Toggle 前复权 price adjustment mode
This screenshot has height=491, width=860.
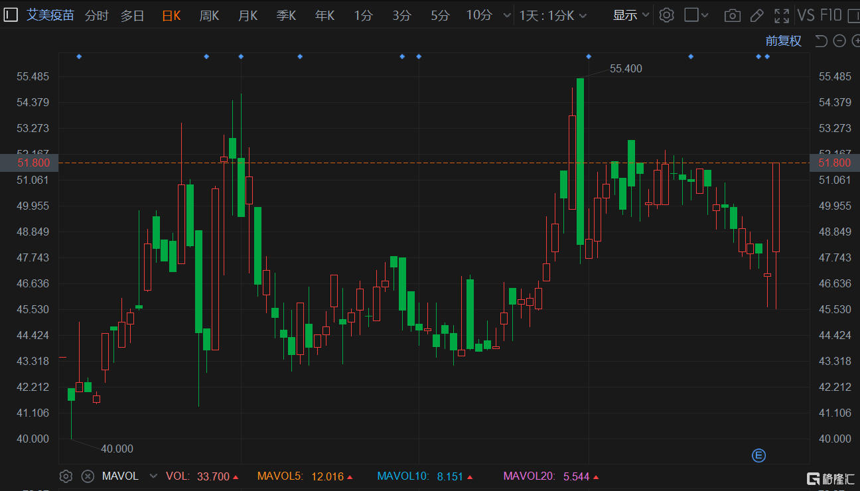(783, 41)
